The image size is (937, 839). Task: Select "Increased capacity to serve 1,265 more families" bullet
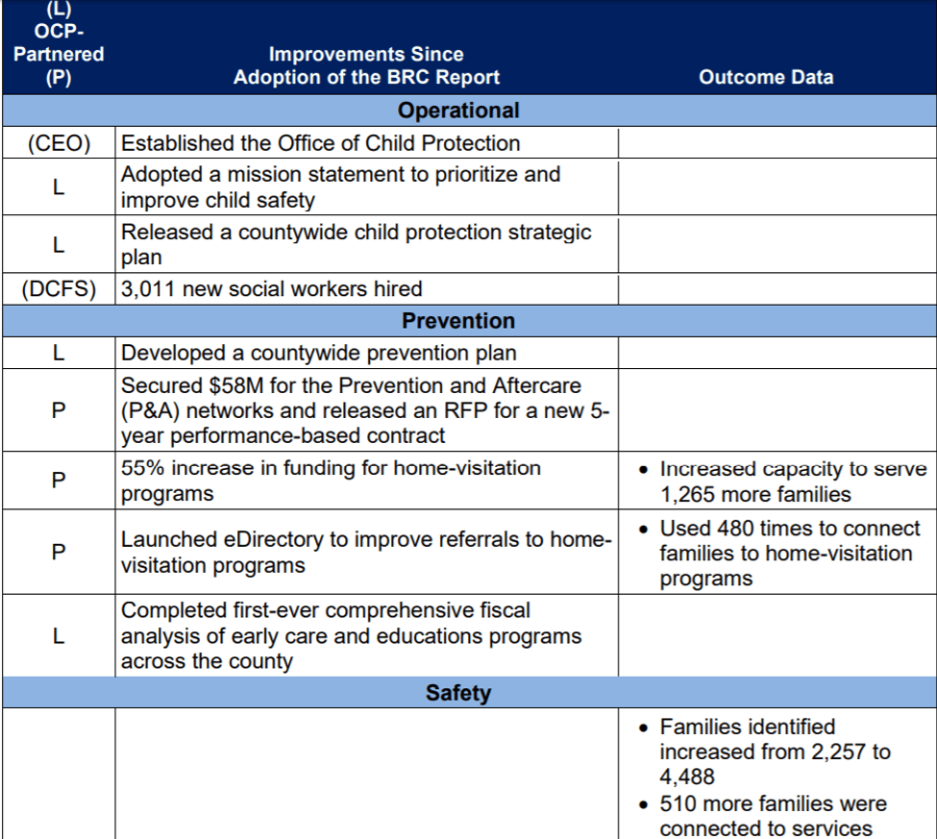tap(783, 481)
